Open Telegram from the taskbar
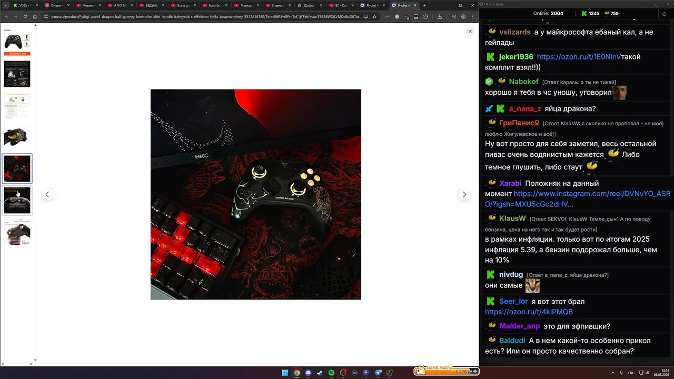 point(378,373)
